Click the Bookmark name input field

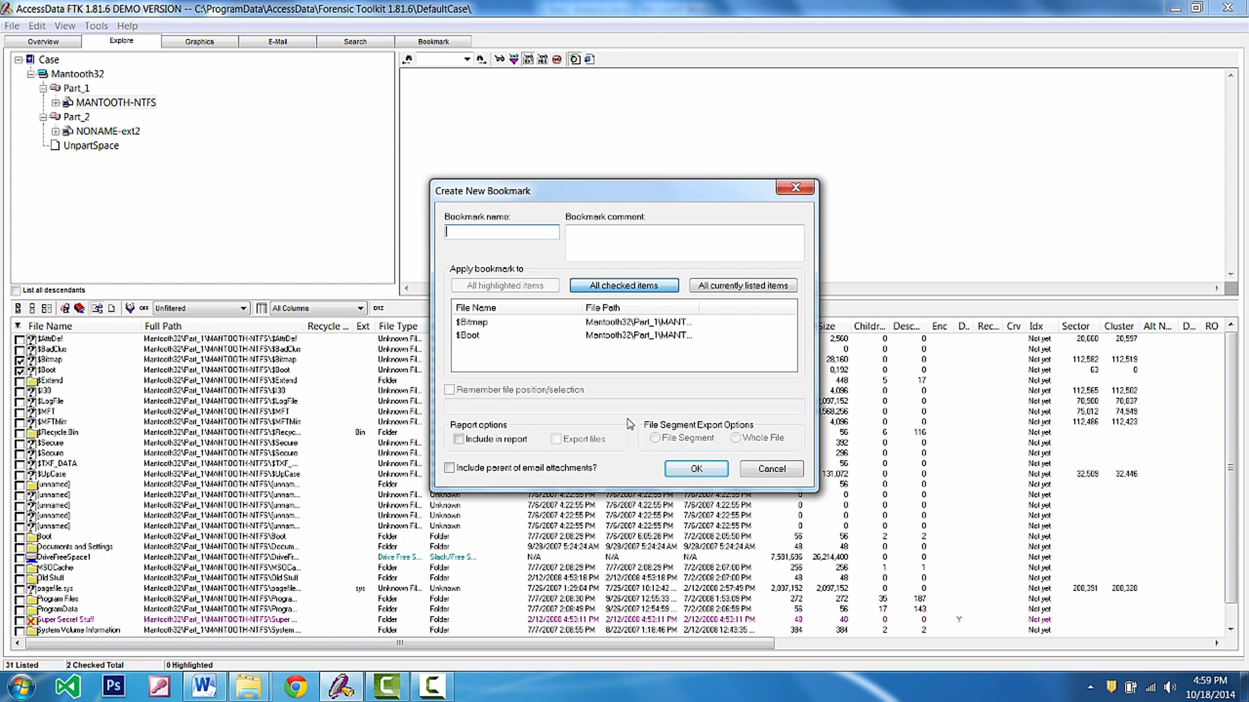coord(502,232)
